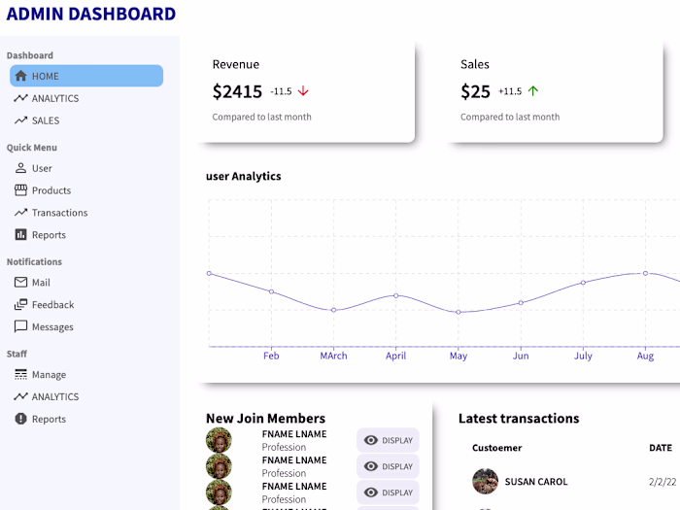Click the third new member avatar
The image size is (680, 510).
point(219,493)
